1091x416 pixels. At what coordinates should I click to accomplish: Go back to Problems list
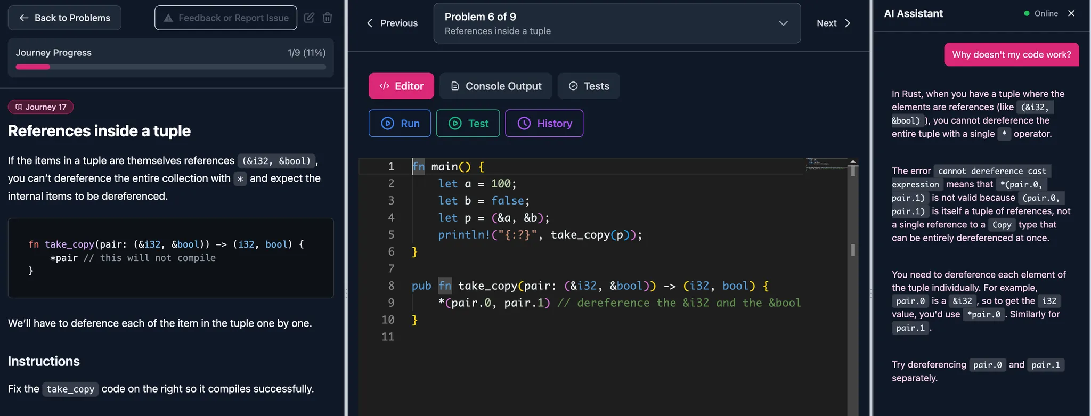tap(64, 18)
